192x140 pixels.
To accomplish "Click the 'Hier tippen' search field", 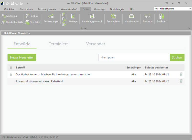I will tap(134, 57).
